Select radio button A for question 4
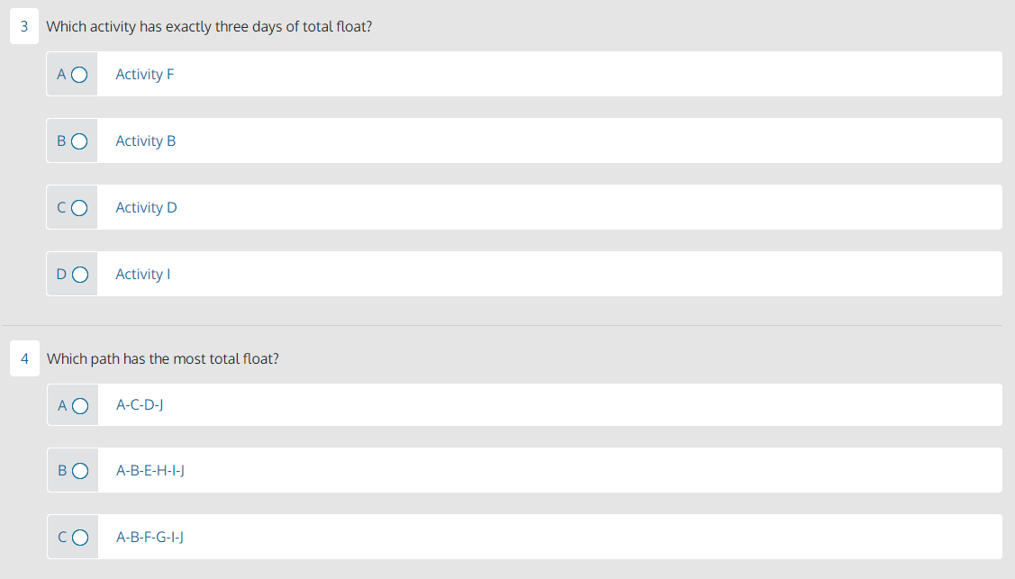 click(80, 405)
